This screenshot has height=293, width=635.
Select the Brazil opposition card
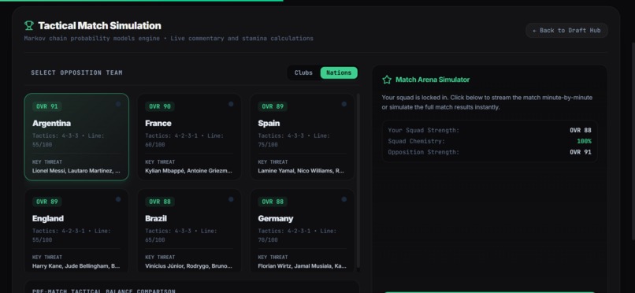(189, 231)
